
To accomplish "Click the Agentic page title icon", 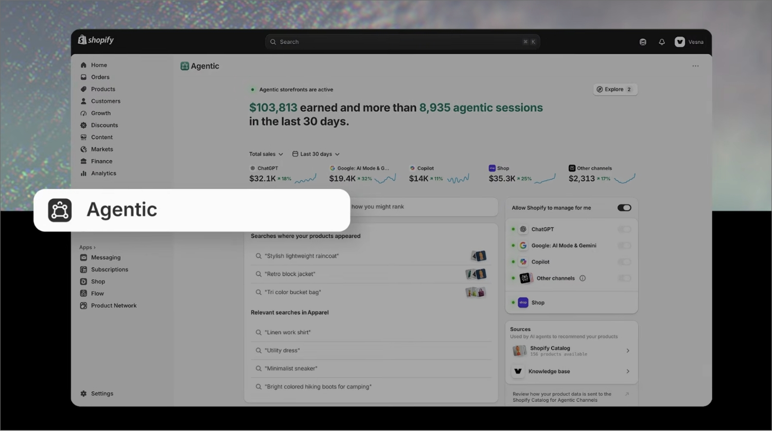I will [185, 66].
